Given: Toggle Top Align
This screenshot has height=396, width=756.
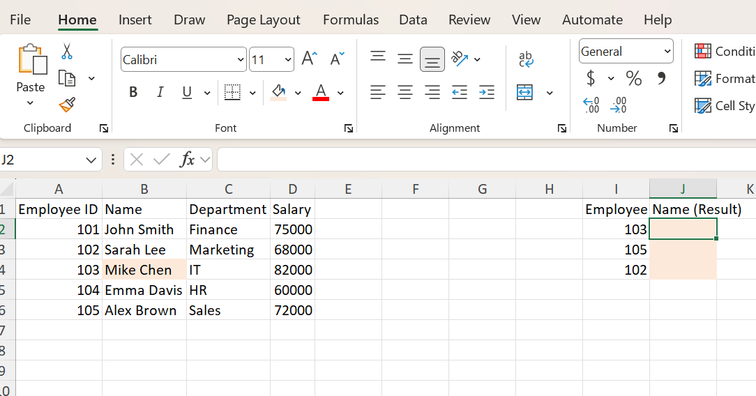Looking at the screenshot, I should tap(378, 59).
